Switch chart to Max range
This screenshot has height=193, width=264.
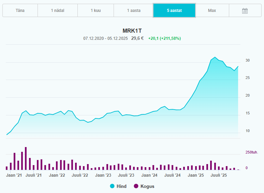pos(212,11)
